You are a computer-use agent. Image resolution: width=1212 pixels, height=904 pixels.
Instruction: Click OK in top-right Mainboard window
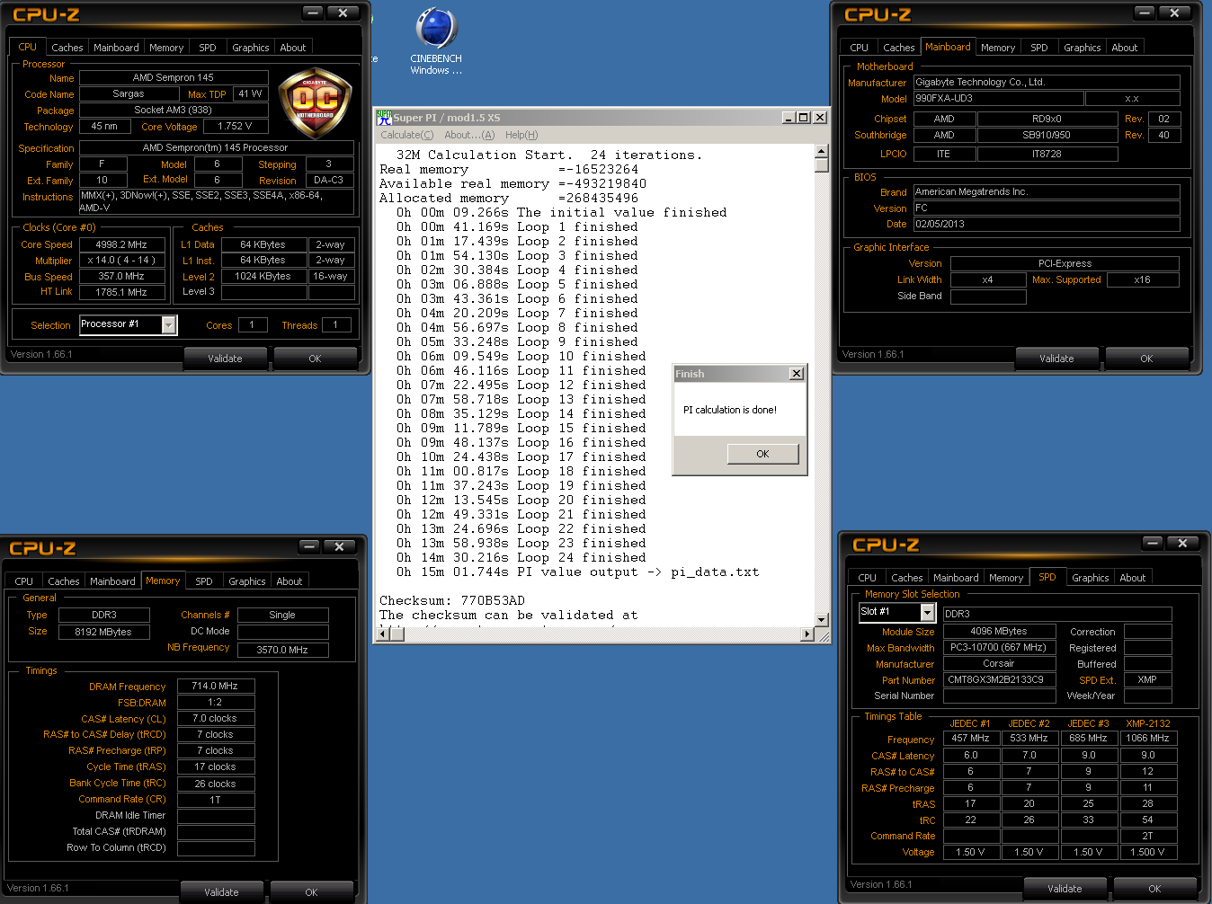(1146, 359)
